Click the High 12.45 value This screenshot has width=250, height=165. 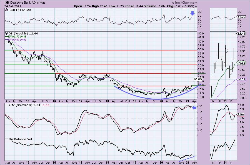100,6
